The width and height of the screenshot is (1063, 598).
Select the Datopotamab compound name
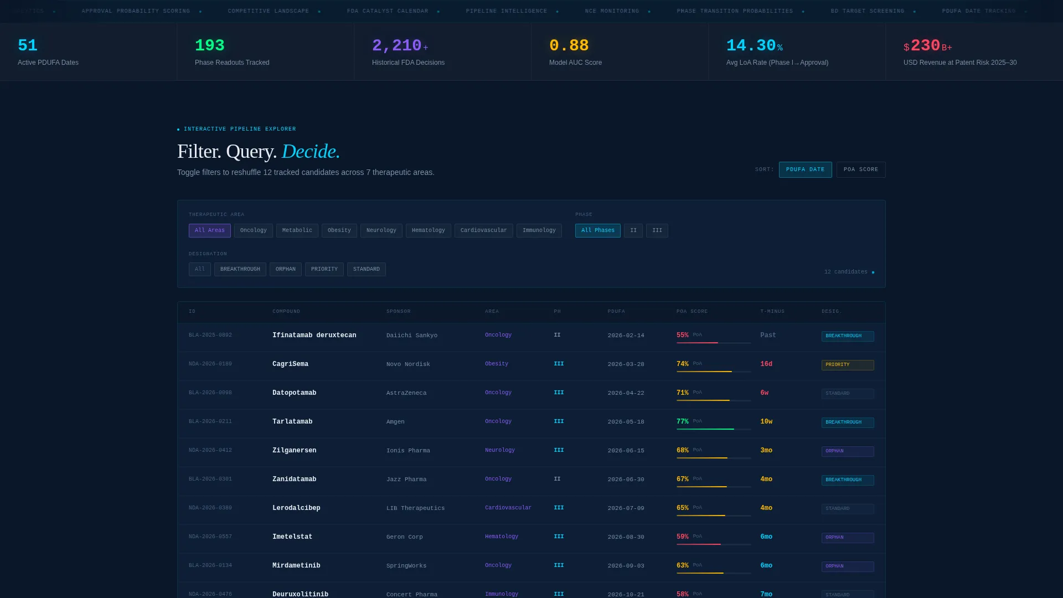294,393
